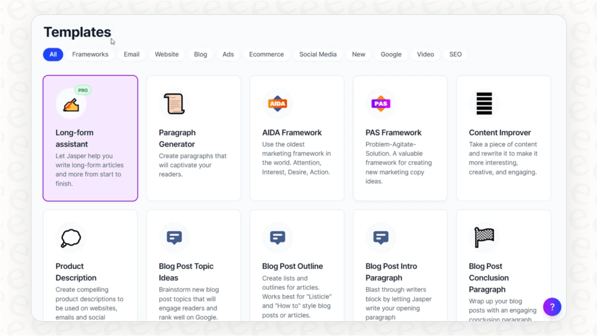Click the Blog Post Conclusion checkered flag icon
597x336 pixels.
484,238
